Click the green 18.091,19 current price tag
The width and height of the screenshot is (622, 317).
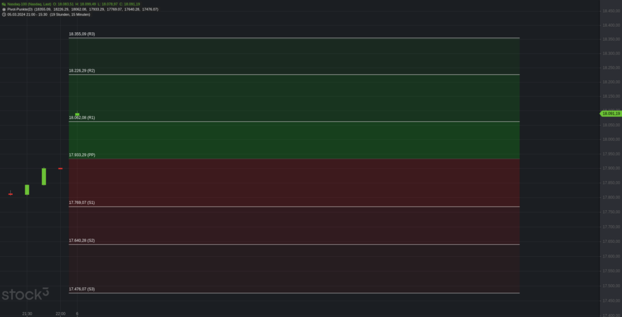click(610, 114)
